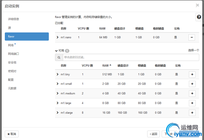Add the m1.xlarge flavor with plus button
Viewport: 204px width, 140px height.
pos(192,113)
